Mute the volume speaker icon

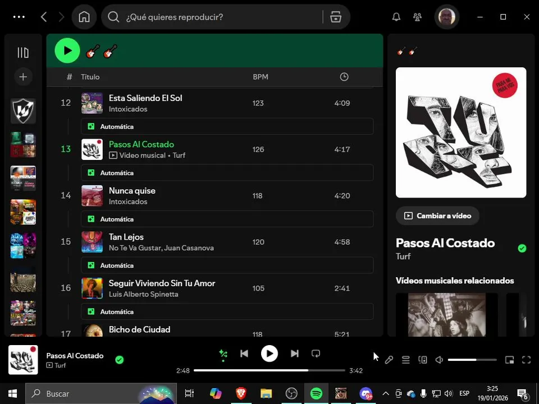[439, 360]
